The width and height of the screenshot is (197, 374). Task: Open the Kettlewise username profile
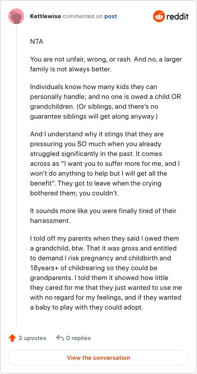coord(46,16)
